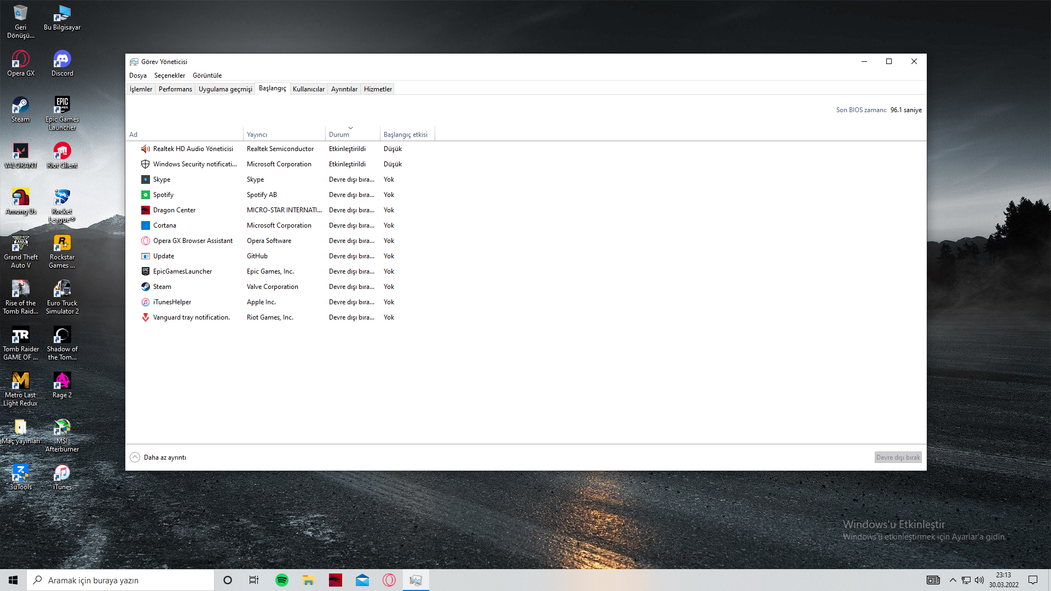This screenshot has height=591, width=1051.
Task: Switch to the Hizmetler tab
Action: pyautogui.click(x=378, y=89)
